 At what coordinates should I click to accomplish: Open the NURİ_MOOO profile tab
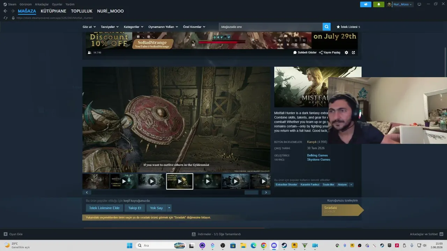pos(110,11)
